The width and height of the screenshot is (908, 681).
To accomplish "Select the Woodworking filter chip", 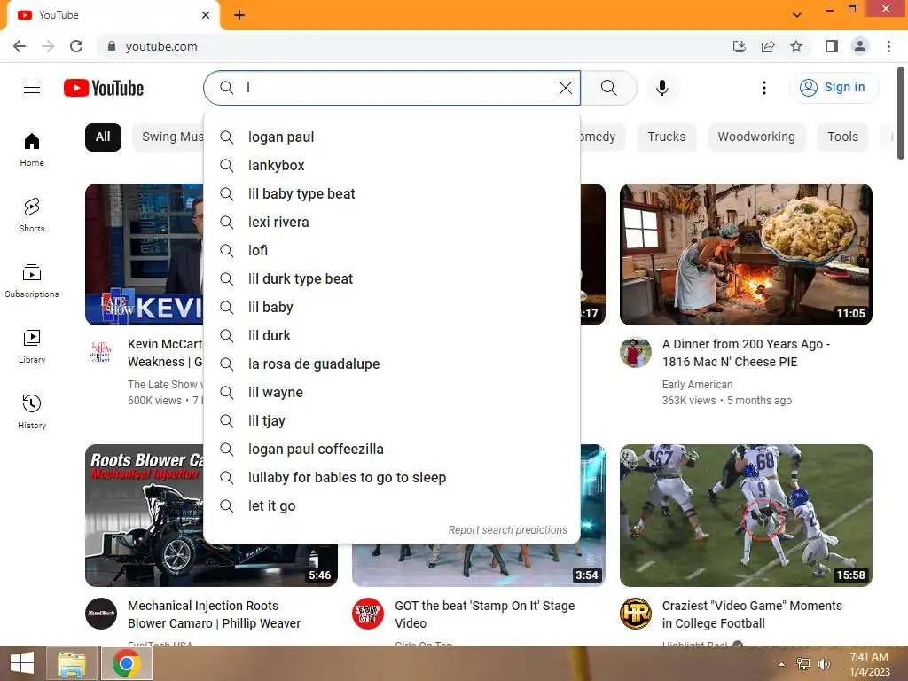I will tap(756, 137).
